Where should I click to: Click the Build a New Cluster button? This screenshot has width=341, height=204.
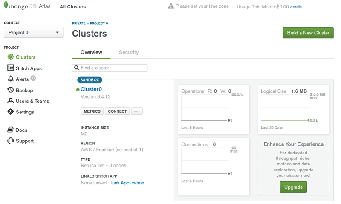point(308,33)
